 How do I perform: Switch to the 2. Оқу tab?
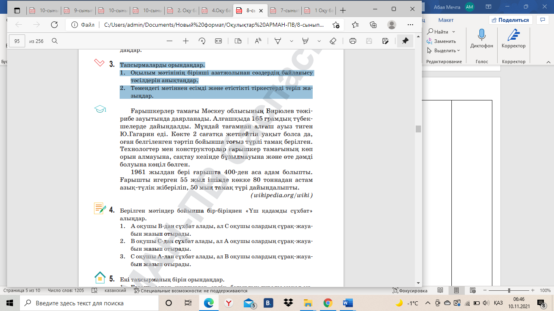183,10
